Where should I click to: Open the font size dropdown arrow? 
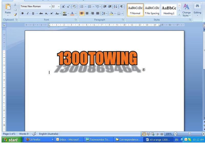(59, 7)
